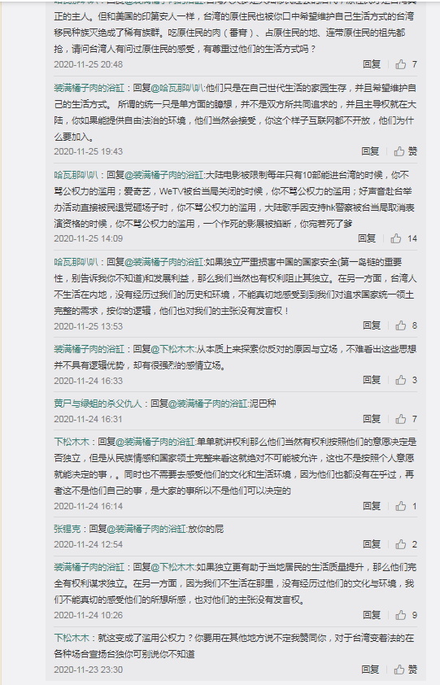Click thumbs-up on the 2020-11-24 10:26 comment
This screenshot has height=685, width=440.
401,615
